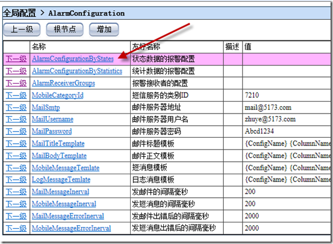This screenshot has width=333, height=244.
Task: Select the 邮件服务器用户名 cell
Action: point(176,120)
